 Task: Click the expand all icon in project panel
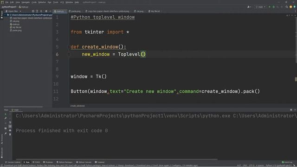(37, 11)
